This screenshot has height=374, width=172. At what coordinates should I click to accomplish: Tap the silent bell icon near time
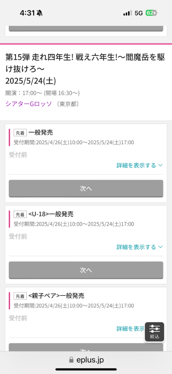pos(40,13)
